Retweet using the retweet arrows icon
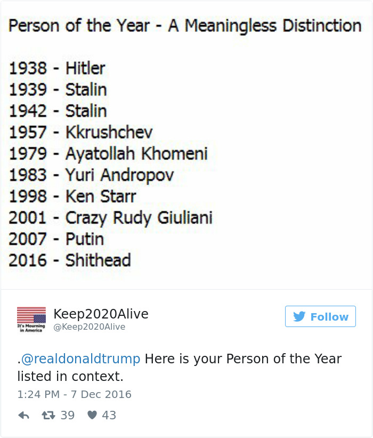The image size is (373, 438). pos(48,415)
